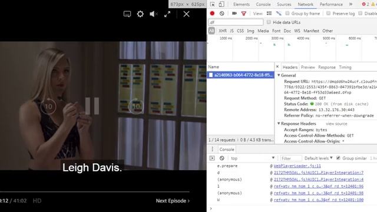Click the Name column header
Screen dimensions: 377x212
(x=240, y=67)
